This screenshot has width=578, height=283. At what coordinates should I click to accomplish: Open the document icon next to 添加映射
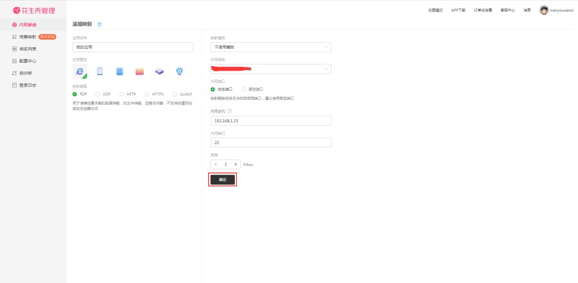tap(100, 24)
